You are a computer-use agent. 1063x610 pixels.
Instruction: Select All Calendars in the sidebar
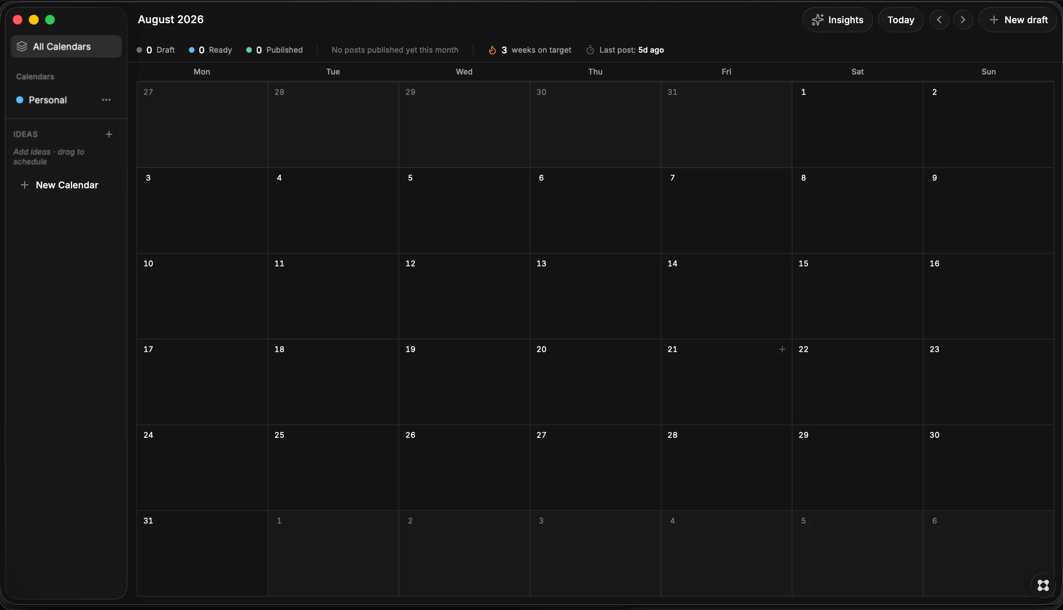(x=66, y=46)
